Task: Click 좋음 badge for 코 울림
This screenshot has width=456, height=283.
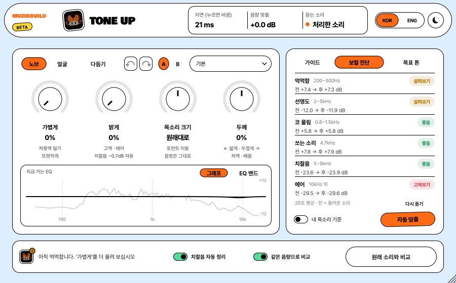Action: click(426, 122)
